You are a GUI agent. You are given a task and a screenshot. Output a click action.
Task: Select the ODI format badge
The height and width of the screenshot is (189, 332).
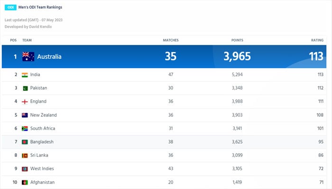pos(10,8)
